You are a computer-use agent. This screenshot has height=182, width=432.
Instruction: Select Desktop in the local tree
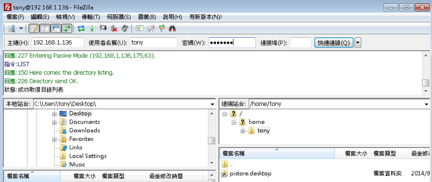[x=80, y=113]
